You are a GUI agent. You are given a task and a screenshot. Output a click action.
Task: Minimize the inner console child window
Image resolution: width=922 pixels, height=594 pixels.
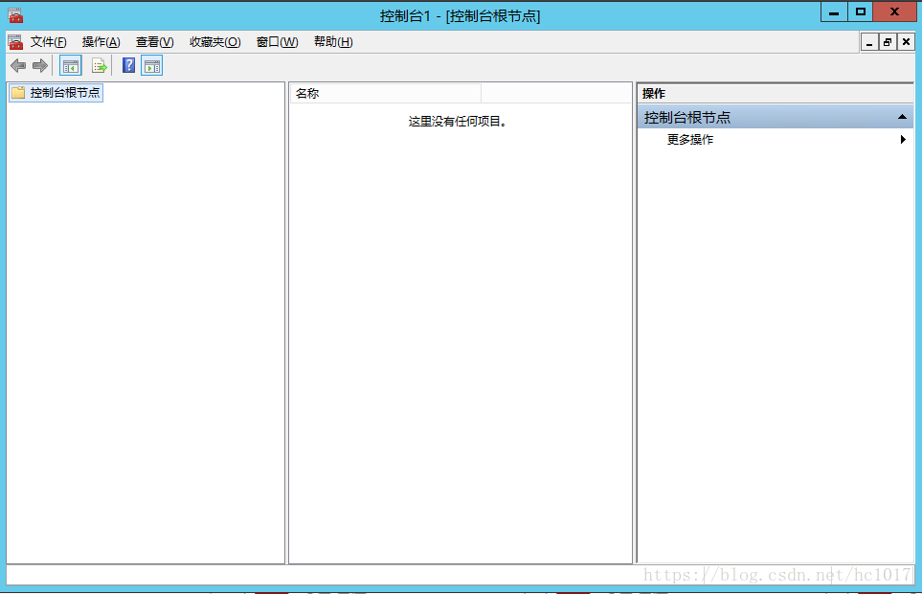869,42
